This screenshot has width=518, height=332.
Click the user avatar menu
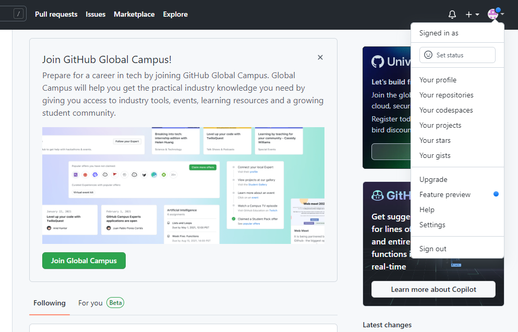coord(496,14)
